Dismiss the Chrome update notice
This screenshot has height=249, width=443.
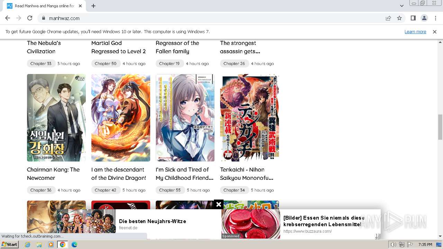435,31
